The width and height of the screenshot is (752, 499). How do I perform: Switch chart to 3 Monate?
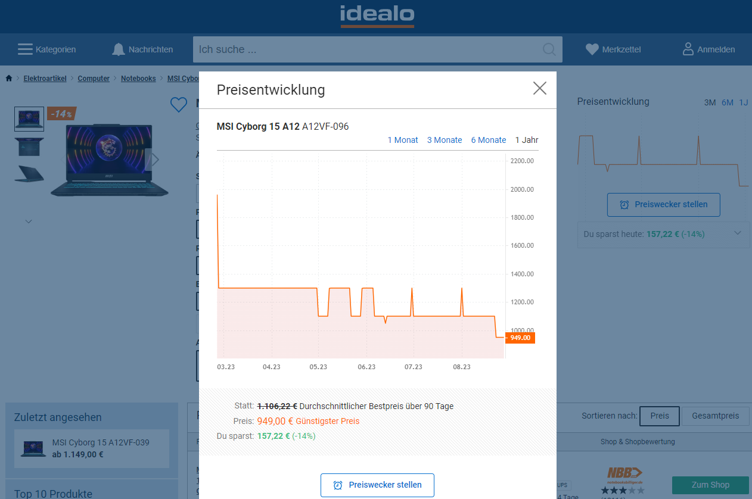pos(445,140)
